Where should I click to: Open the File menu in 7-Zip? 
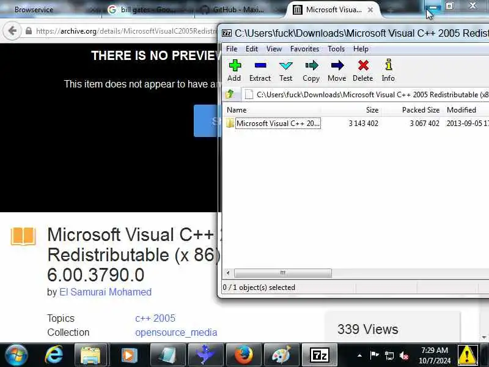coord(232,49)
